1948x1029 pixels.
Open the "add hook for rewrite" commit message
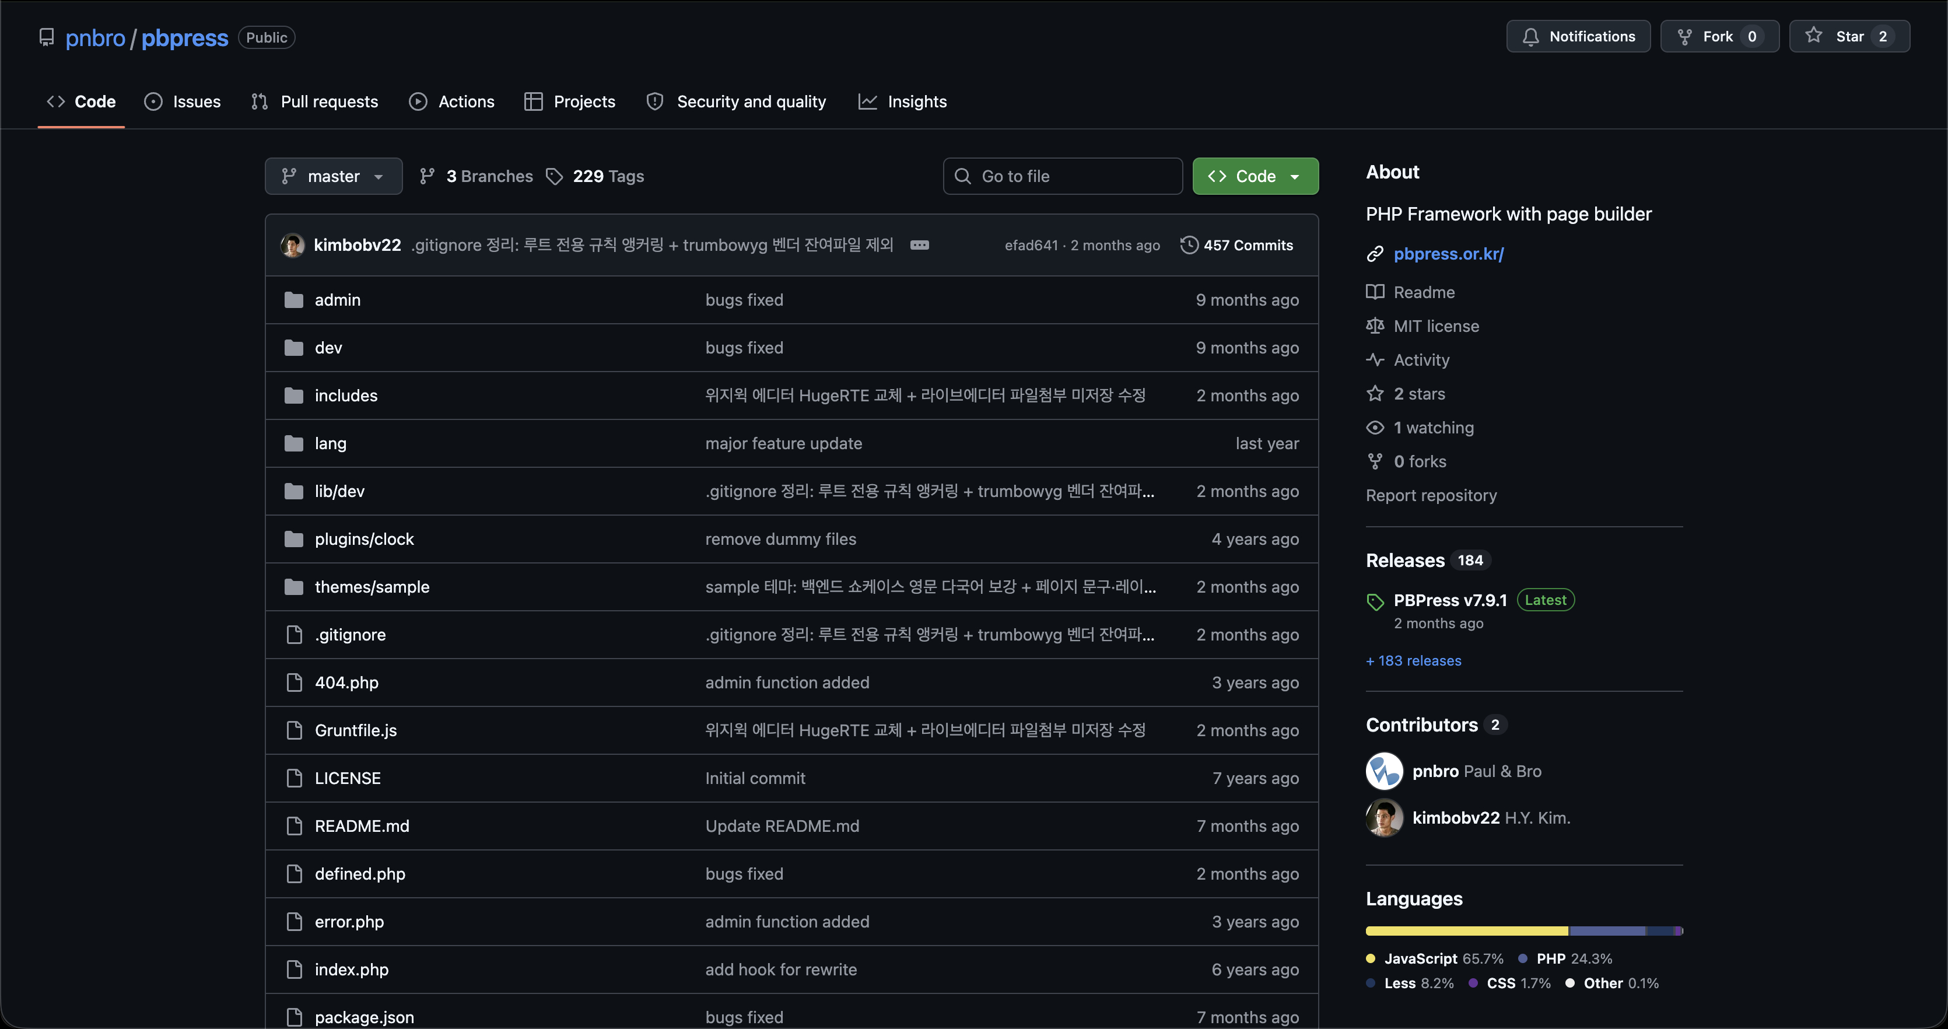[781, 970]
